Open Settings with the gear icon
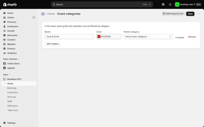The image size is (204, 127). [x=4, y=123]
